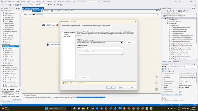Viewport: 198px width, 111px height.
Task: Select Error Output page in editor
Action: [x=67, y=37]
